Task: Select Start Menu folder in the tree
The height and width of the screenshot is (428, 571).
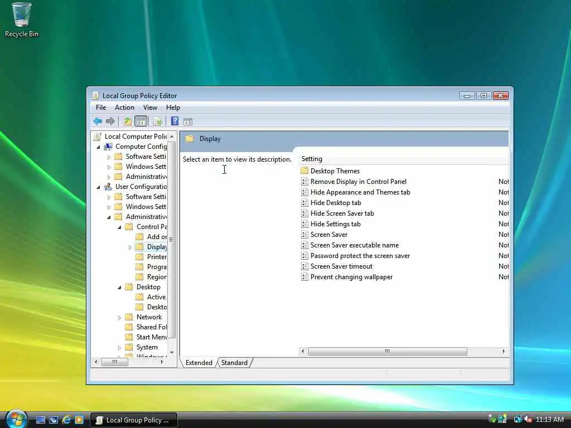Action: 151,337
